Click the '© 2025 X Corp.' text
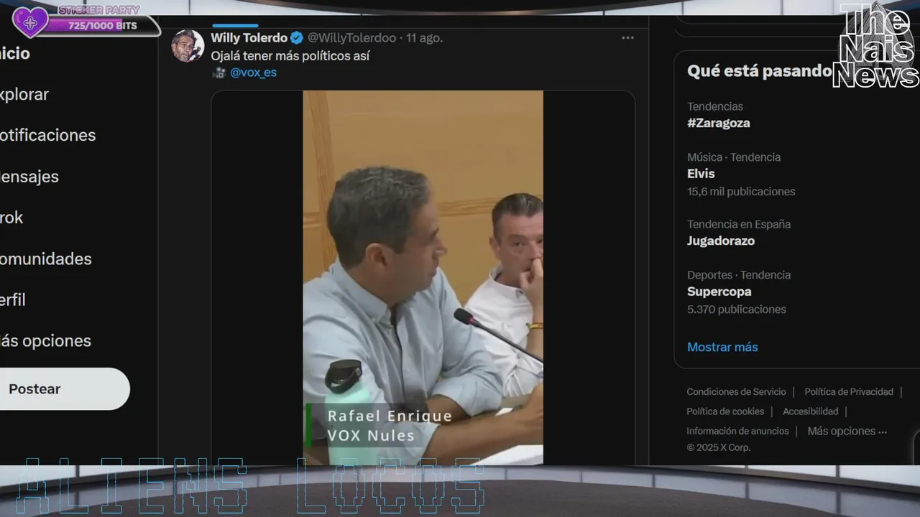920x517 pixels. click(718, 447)
